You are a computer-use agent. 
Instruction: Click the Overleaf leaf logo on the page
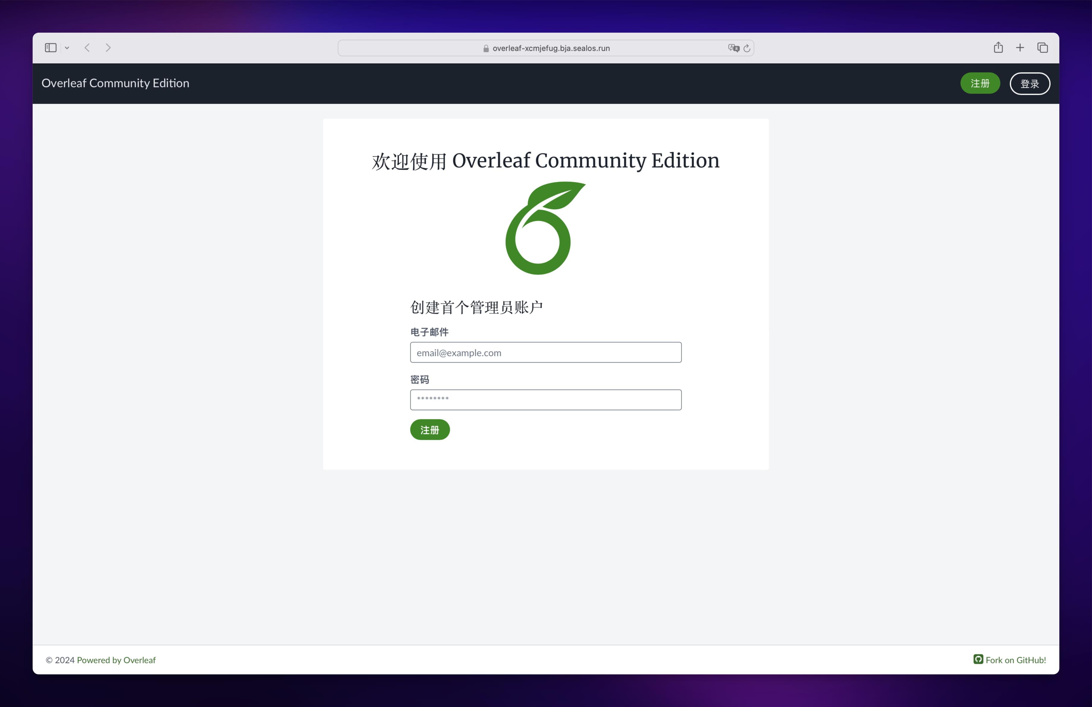(545, 229)
